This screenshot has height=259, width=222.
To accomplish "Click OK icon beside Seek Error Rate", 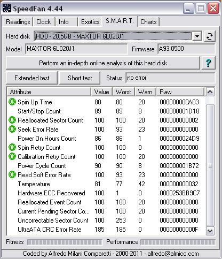I will click(12, 129).
